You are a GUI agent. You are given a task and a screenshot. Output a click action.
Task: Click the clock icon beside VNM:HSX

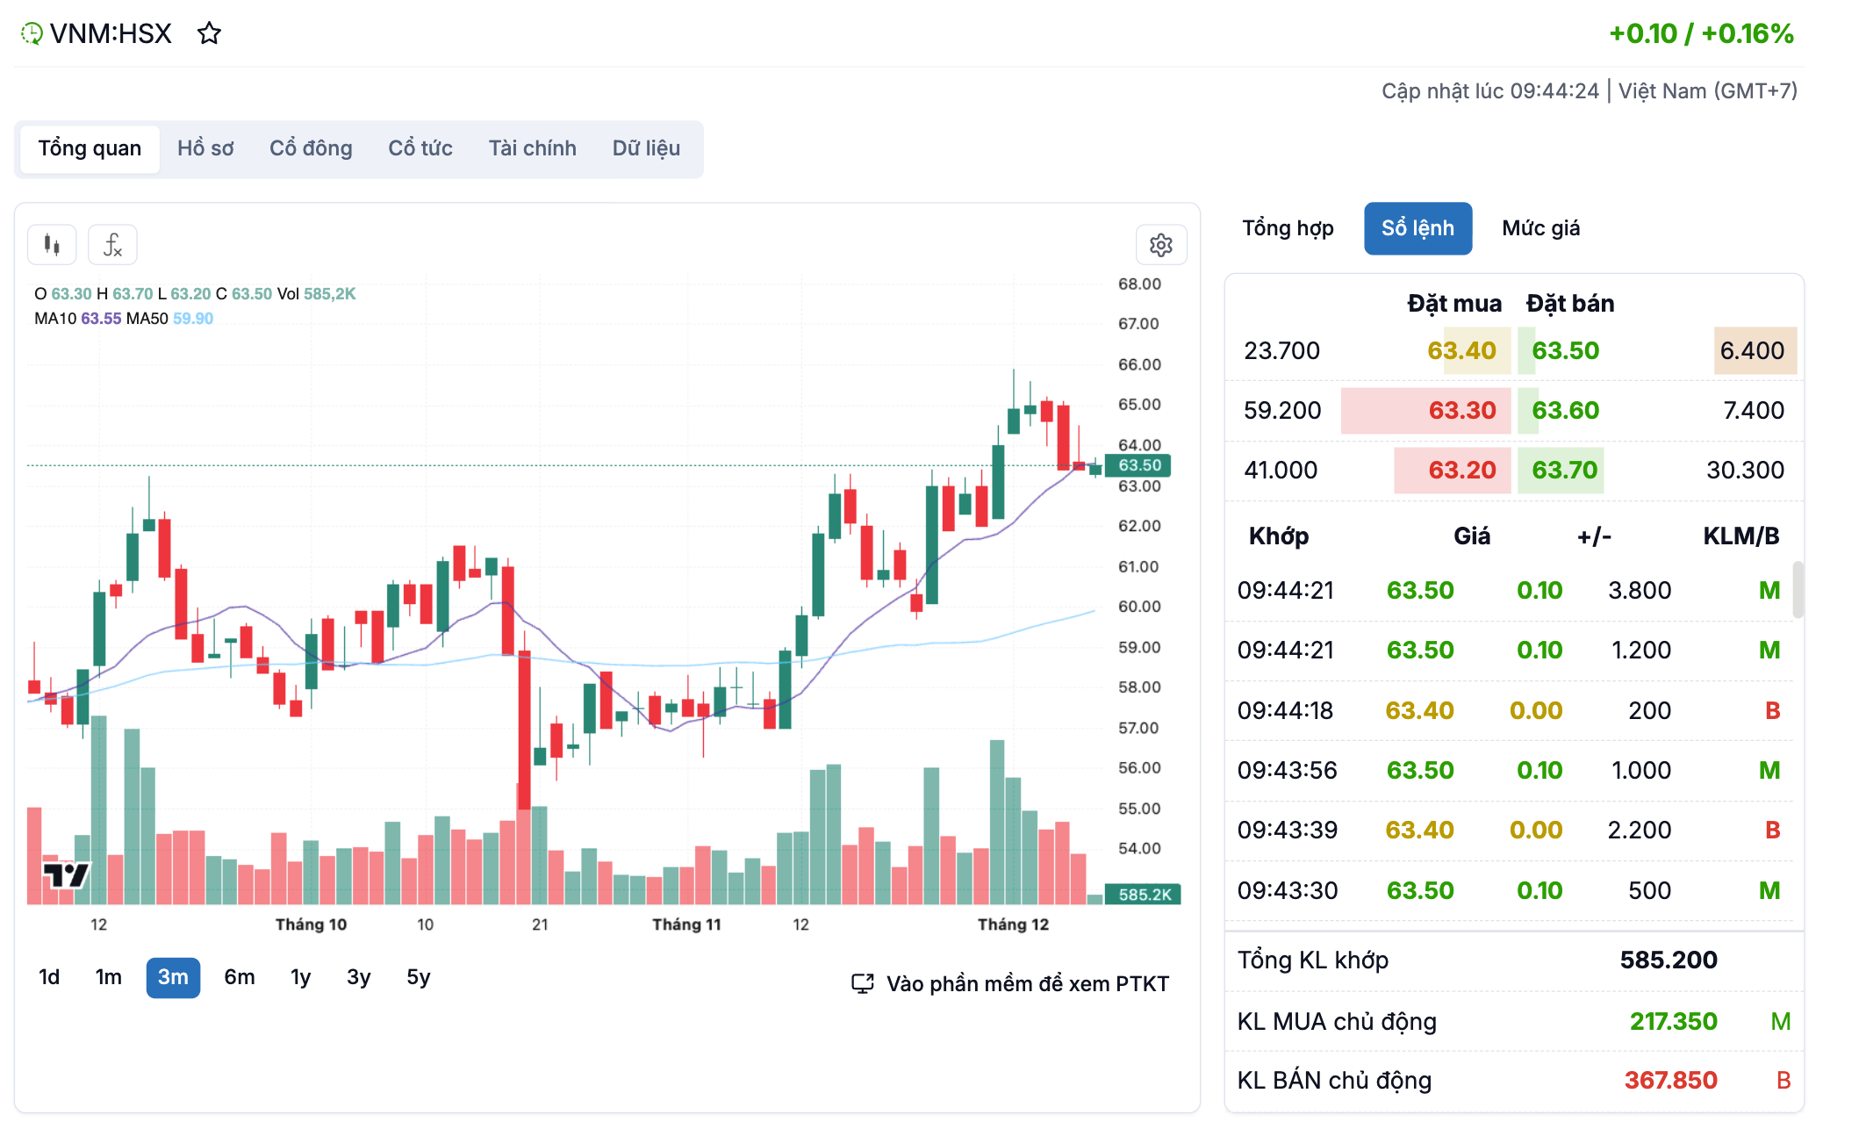(32, 33)
